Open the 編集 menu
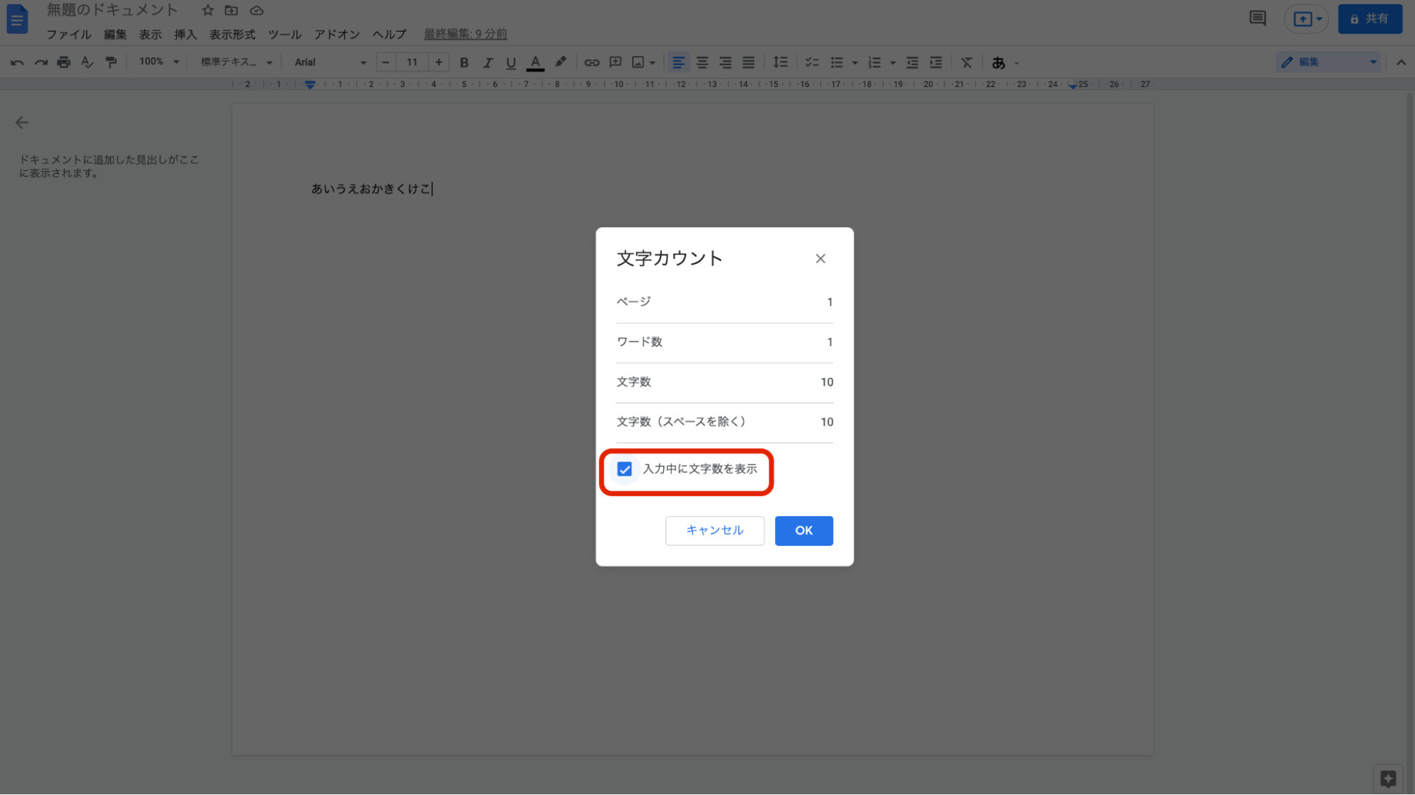The width and height of the screenshot is (1415, 795). (x=115, y=34)
